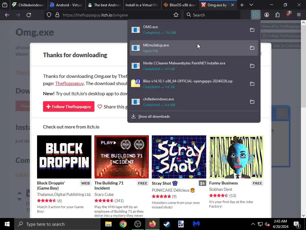Open Block Droppin game thumbnail
This screenshot has width=306, height=230.
pos(64,157)
